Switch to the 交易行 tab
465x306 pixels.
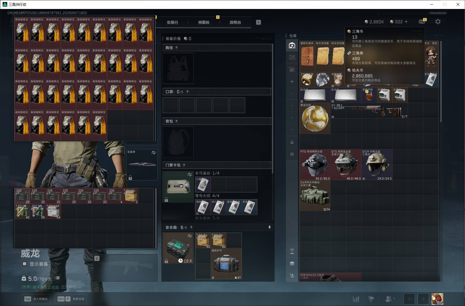point(172,22)
